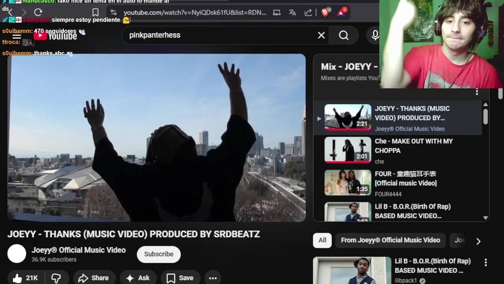
Task: Click the playlist scrollbar thumb
Action: [x=485, y=116]
